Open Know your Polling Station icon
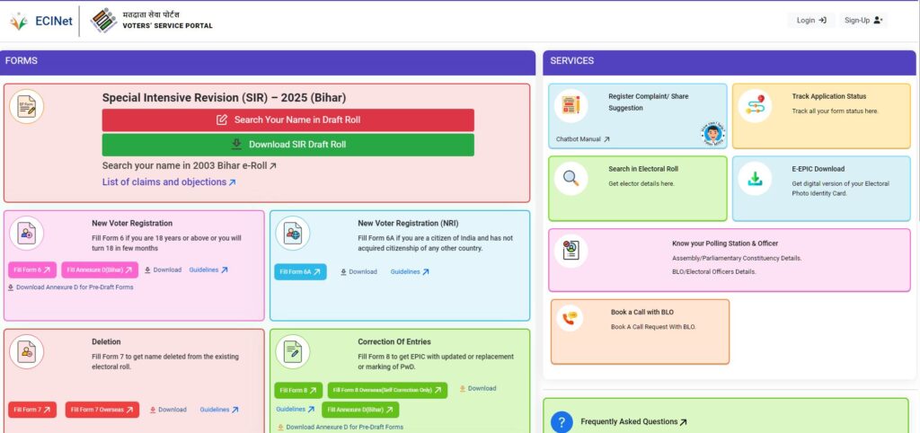The width and height of the screenshot is (920, 433). (x=571, y=251)
